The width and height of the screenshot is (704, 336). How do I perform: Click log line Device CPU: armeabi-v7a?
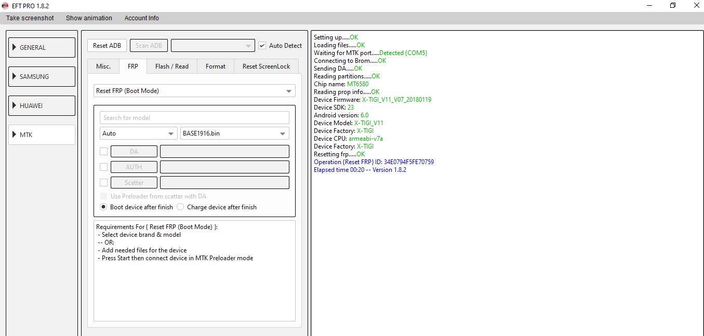tap(349, 139)
